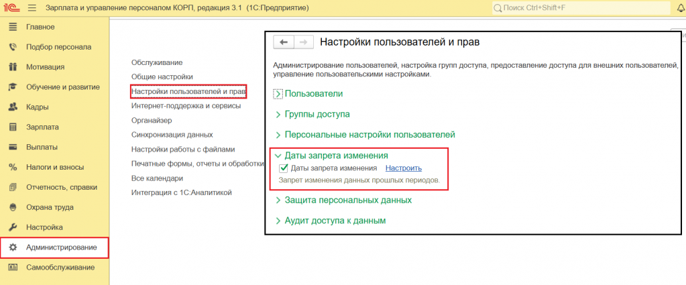Expand Персональные настройки пользователей section
This screenshot has height=285, width=686.
(365, 135)
